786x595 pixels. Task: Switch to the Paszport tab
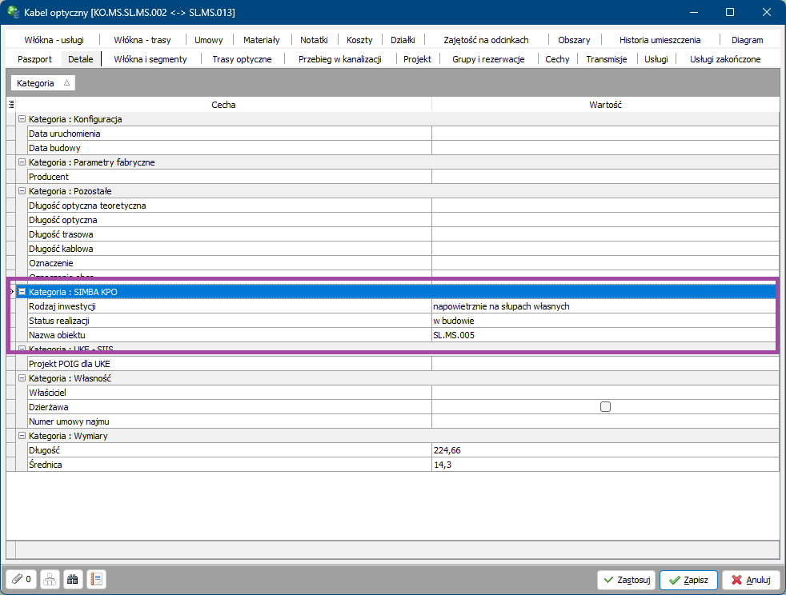click(34, 59)
